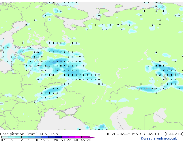This screenshot has width=183, height=141.
Task: Click the '30' legend scale label
Action: 63,140
